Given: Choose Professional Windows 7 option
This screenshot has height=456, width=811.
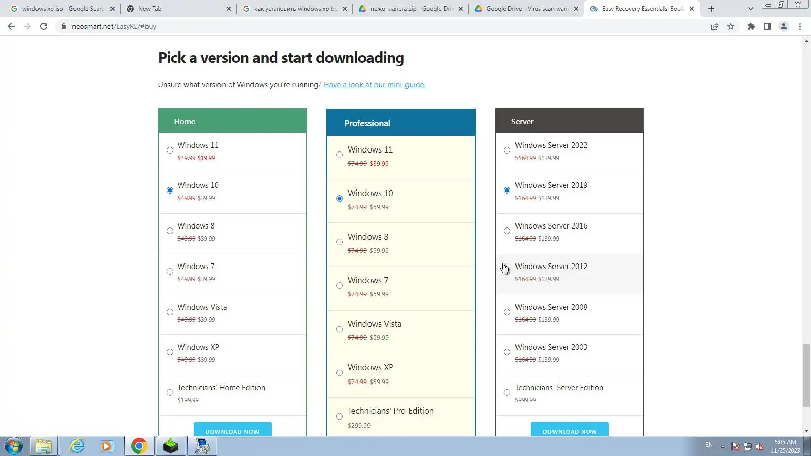Looking at the screenshot, I should tap(339, 286).
